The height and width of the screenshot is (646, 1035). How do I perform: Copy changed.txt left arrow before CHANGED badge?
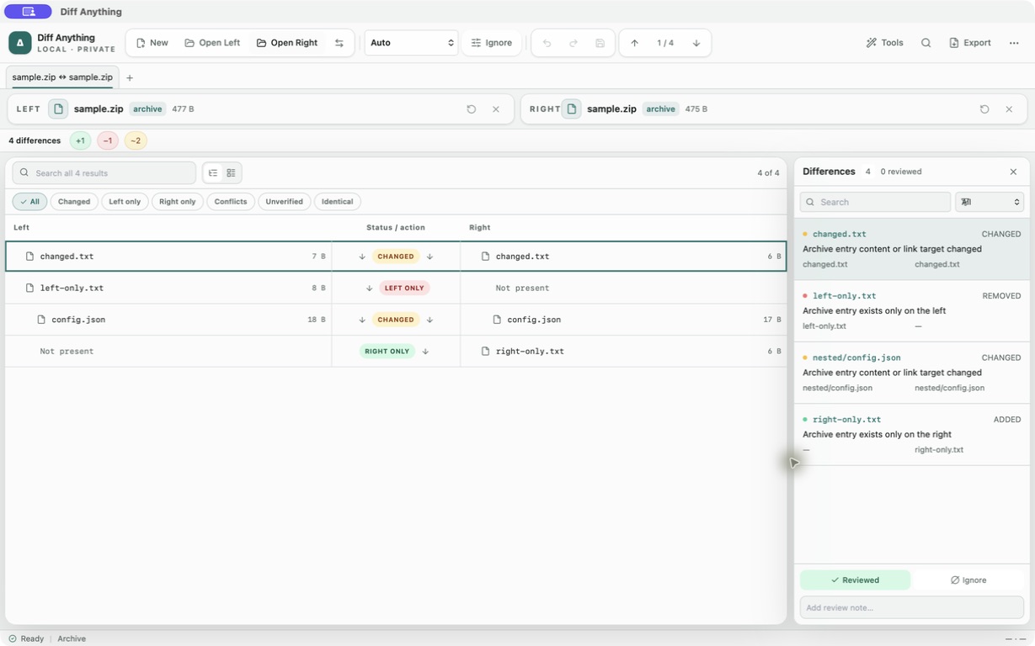[x=362, y=257]
